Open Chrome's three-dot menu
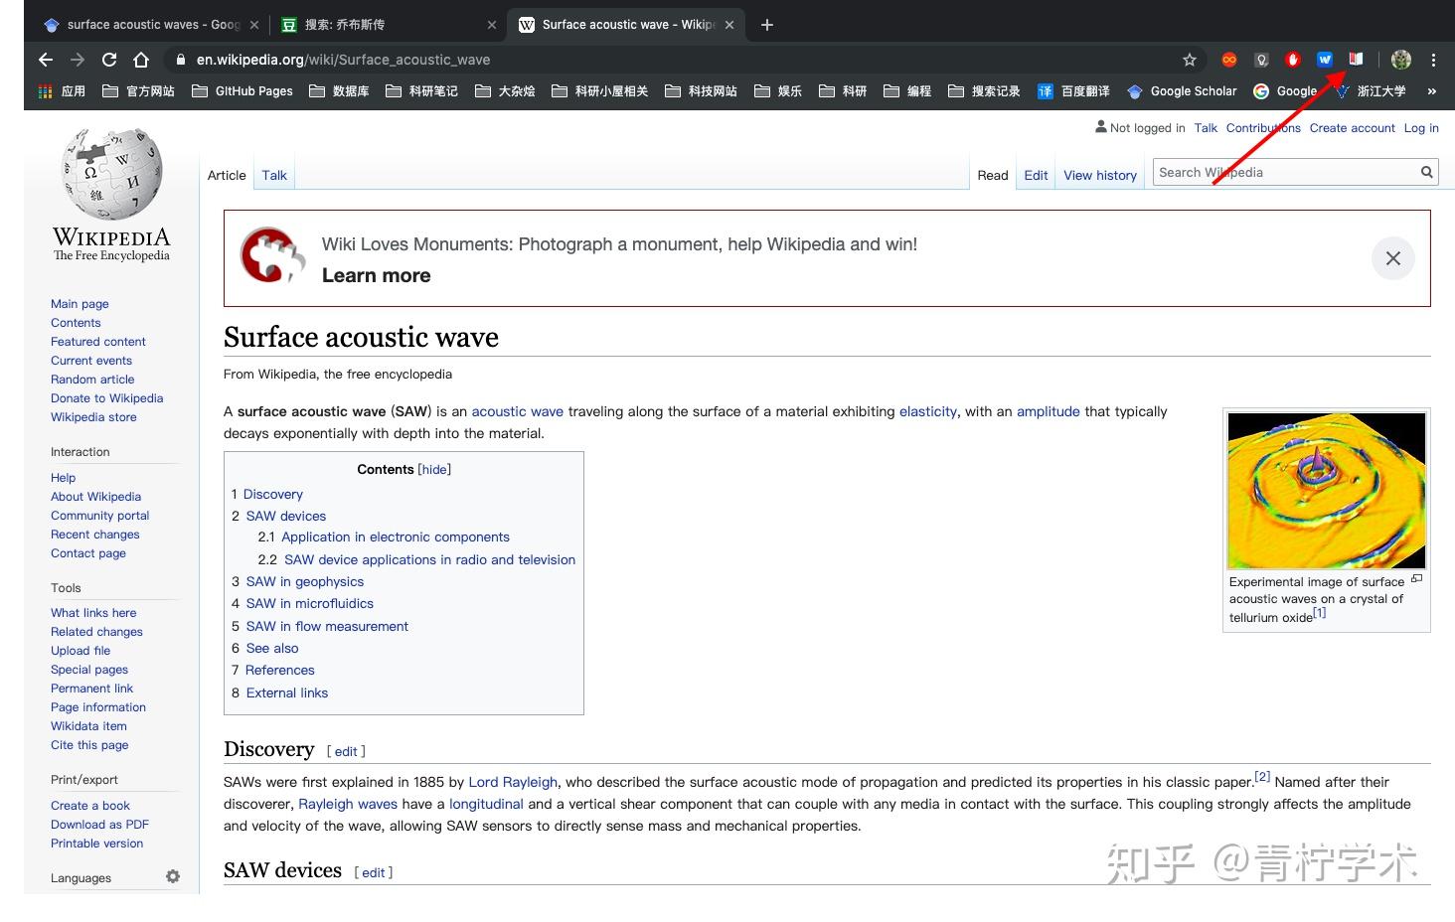 (x=1434, y=60)
